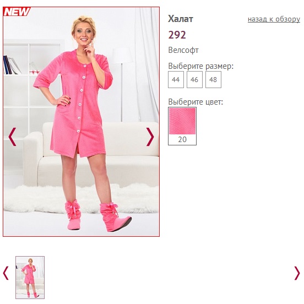
Task: Click the 'Выберите цвет:' label
Action: click(x=196, y=102)
